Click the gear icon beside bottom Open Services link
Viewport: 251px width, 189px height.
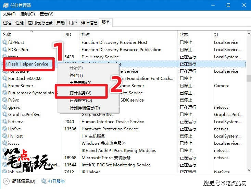click(44, 181)
